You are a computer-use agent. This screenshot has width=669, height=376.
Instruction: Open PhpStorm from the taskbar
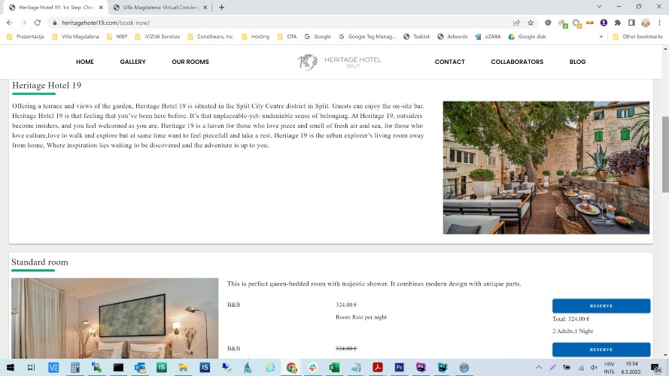click(x=421, y=368)
